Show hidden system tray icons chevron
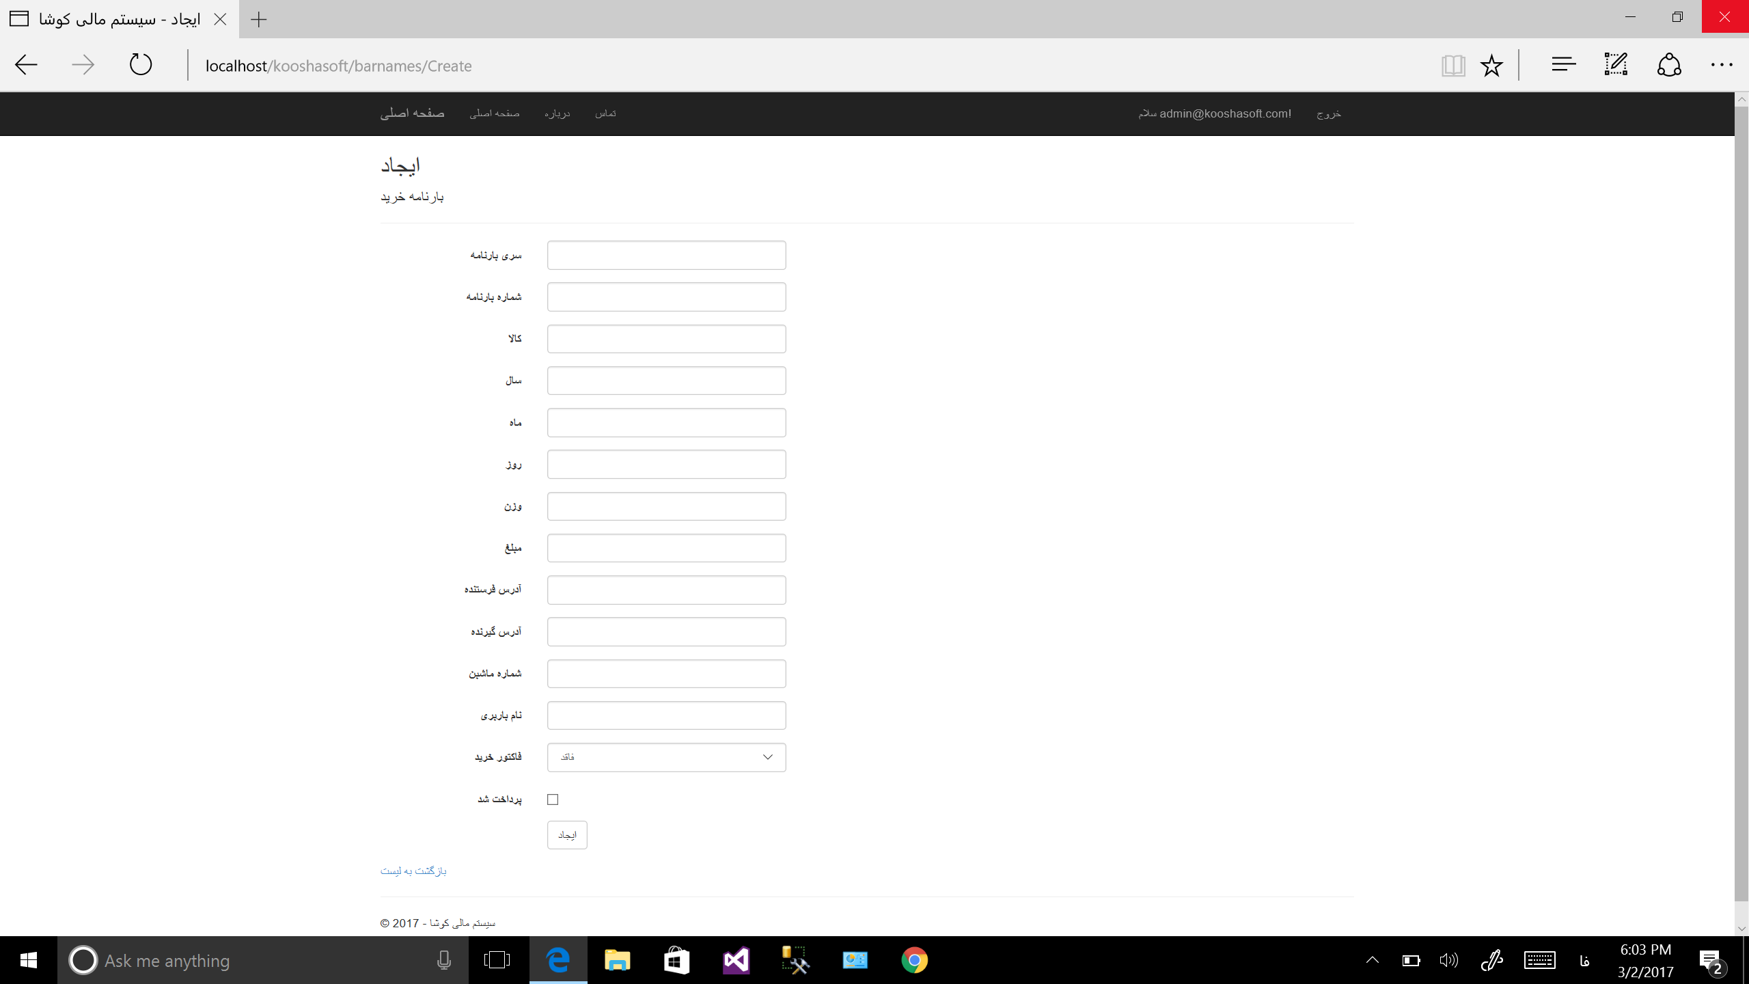The image size is (1749, 984). click(x=1372, y=960)
